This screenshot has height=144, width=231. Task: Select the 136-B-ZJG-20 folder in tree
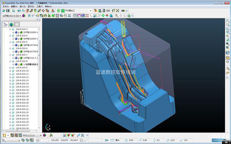[22, 103]
